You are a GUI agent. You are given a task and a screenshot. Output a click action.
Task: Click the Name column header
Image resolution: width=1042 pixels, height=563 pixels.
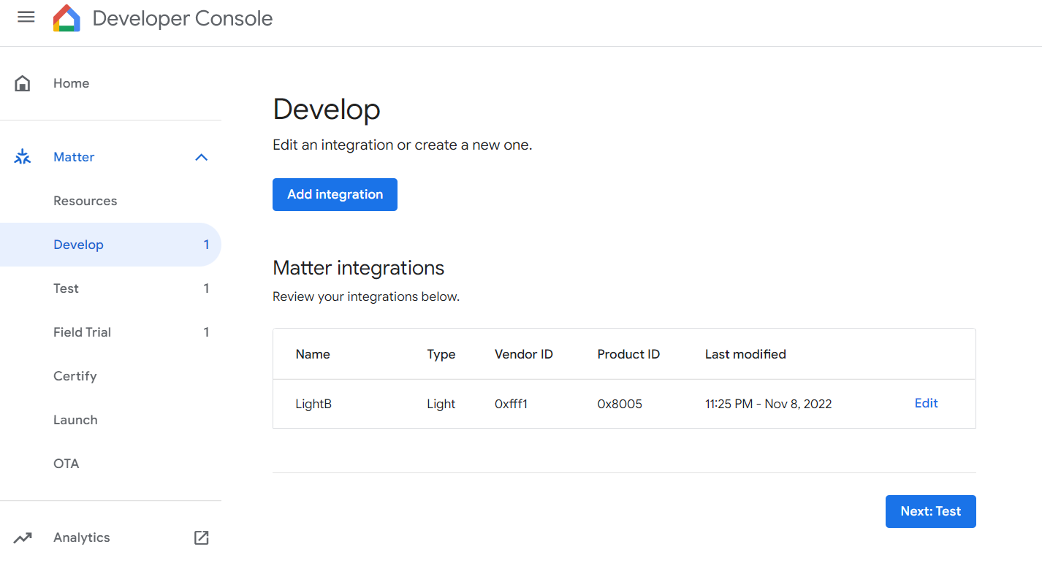[313, 354]
